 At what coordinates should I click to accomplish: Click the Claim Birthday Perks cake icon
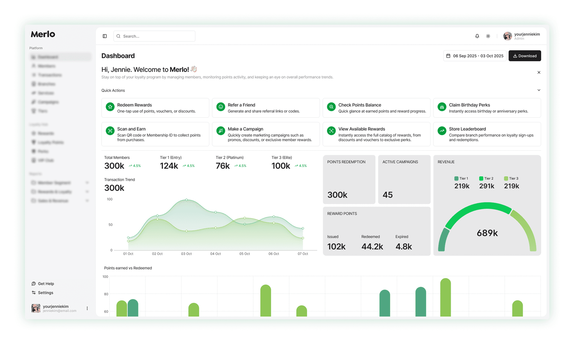click(x=442, y=107)
